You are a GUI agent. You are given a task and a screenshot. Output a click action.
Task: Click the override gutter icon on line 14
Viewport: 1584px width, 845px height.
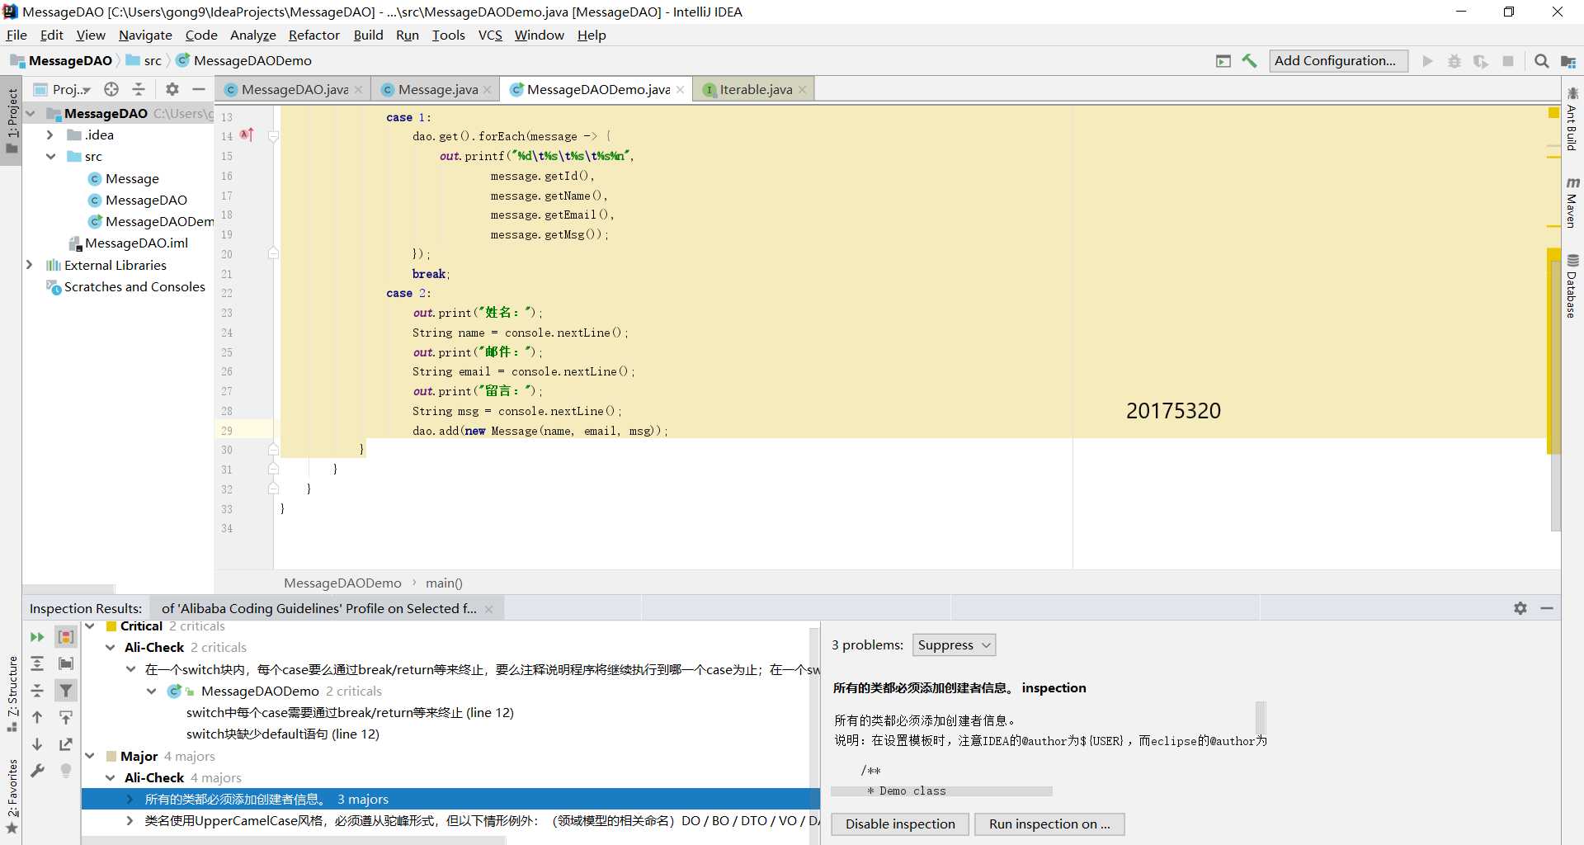click(247, 135)
